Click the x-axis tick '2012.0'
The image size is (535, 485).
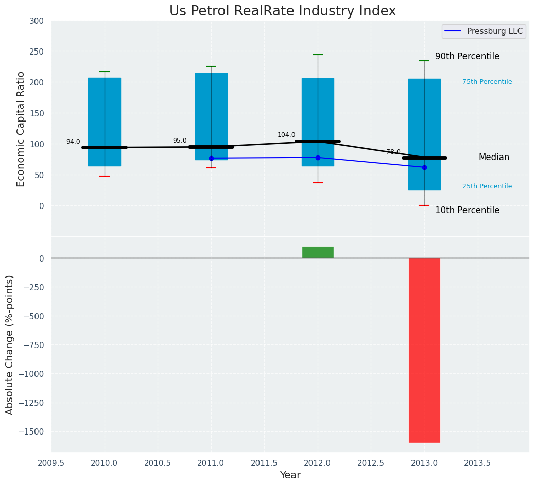318,463
